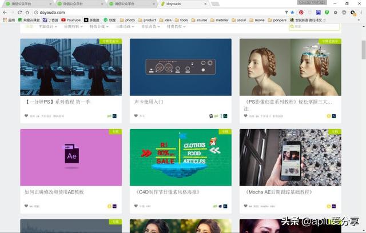Expand the 三维动画 navigation dropdown
This screenshot has height=233, width=366.
[x=125, y=27]
